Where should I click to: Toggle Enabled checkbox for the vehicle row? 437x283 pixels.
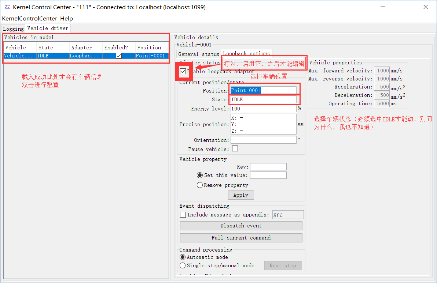tap(119, 56)
